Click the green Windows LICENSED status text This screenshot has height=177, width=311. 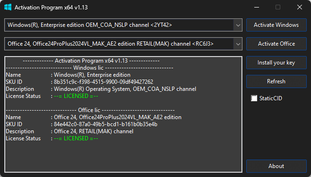76,96
